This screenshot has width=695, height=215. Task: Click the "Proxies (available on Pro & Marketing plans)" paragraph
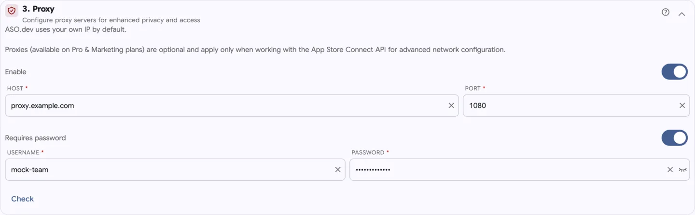255,50
